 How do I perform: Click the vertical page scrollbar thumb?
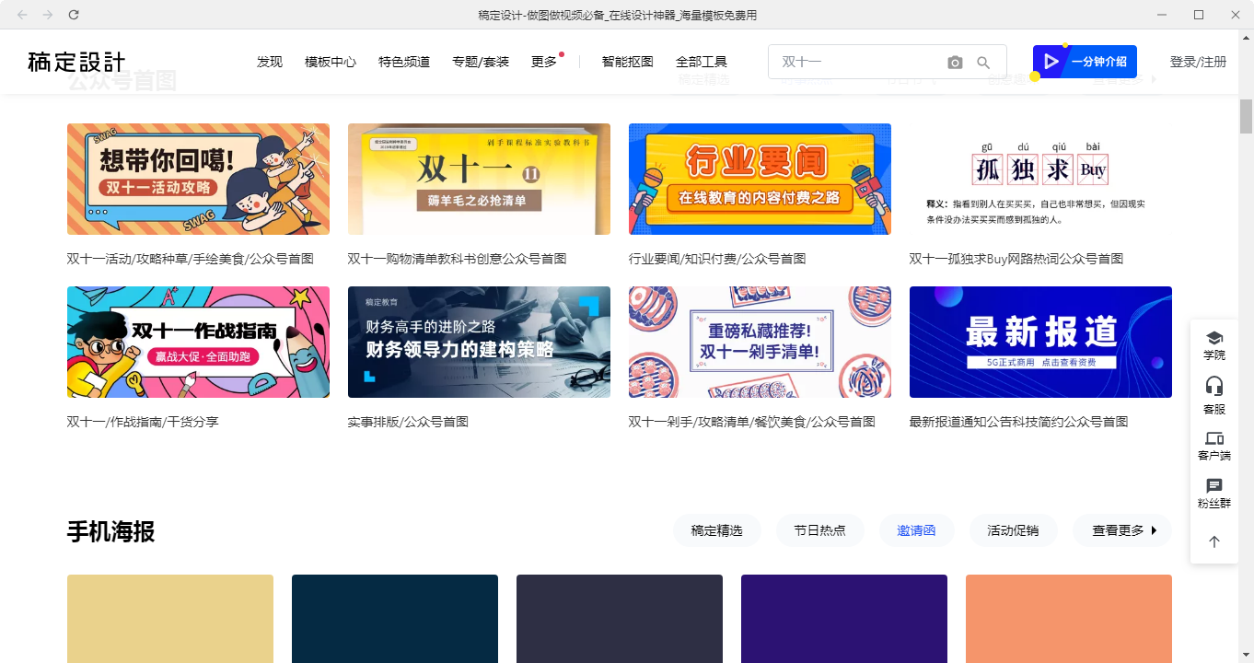point(1246,116)
